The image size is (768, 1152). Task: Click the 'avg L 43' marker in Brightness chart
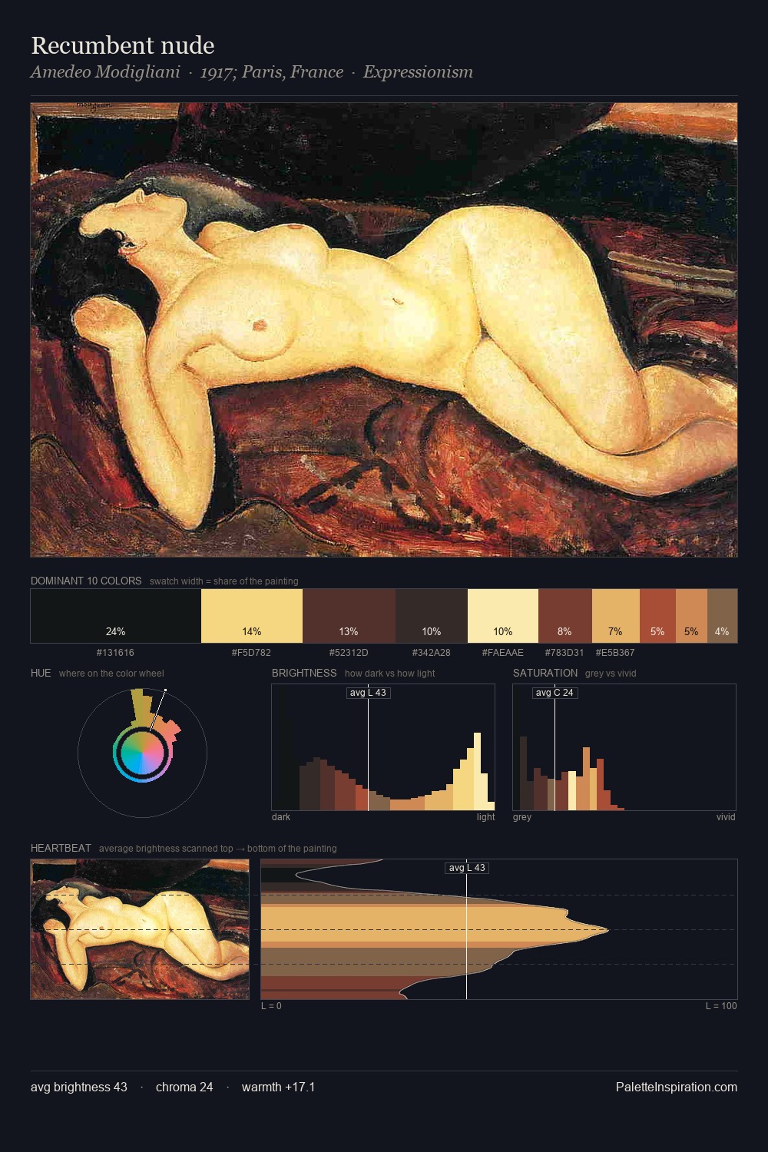368,693
